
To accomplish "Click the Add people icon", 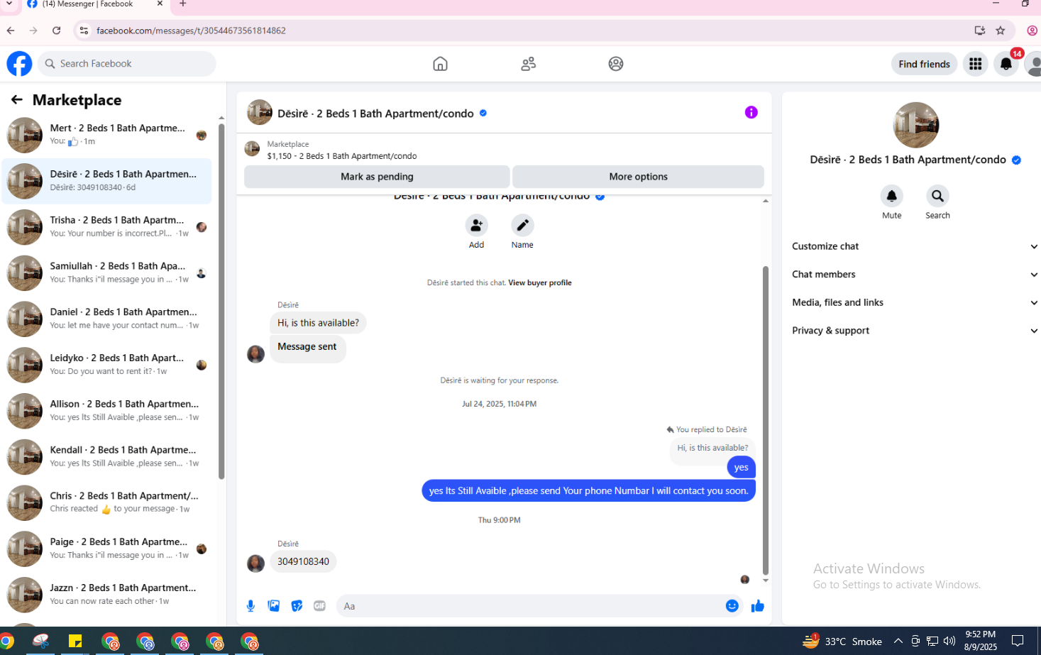I will [x=476, y=226].
